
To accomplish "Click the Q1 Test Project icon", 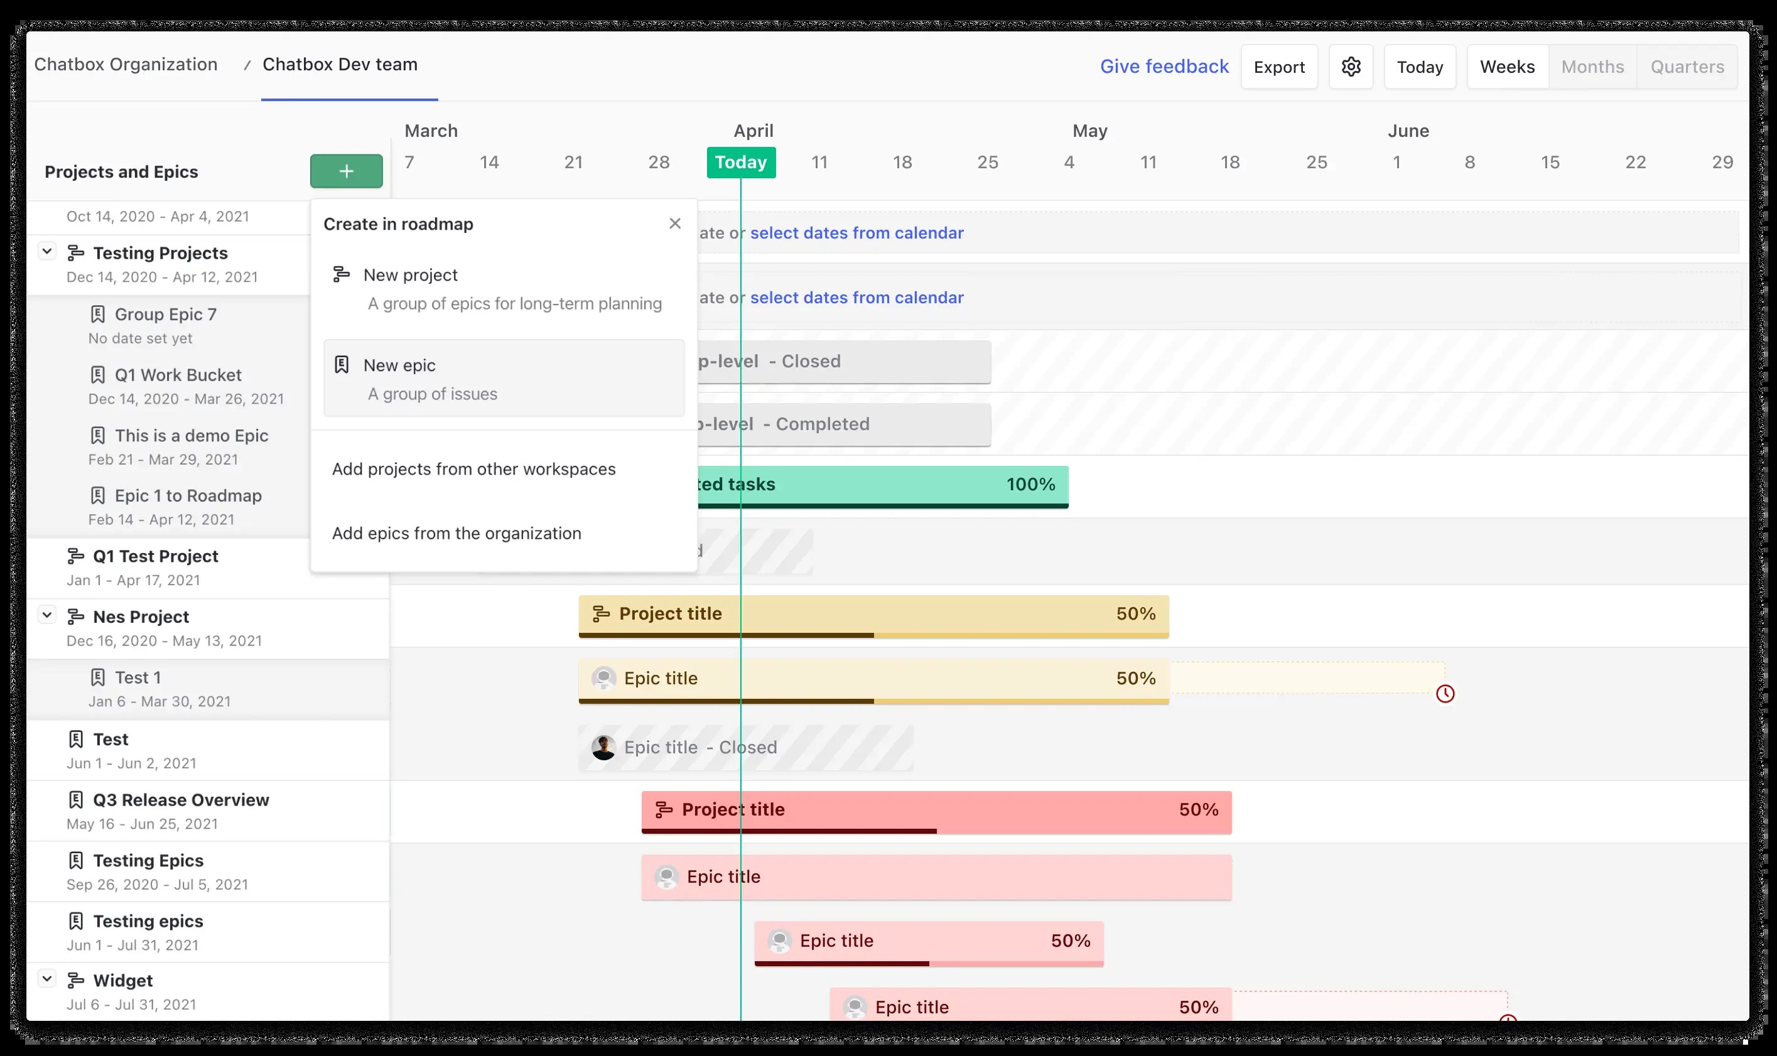I will coord(75,556).
